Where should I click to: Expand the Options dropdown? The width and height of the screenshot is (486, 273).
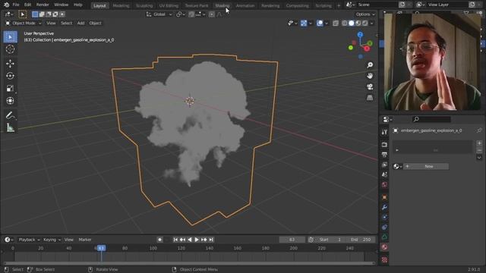[x=364, y=14]
